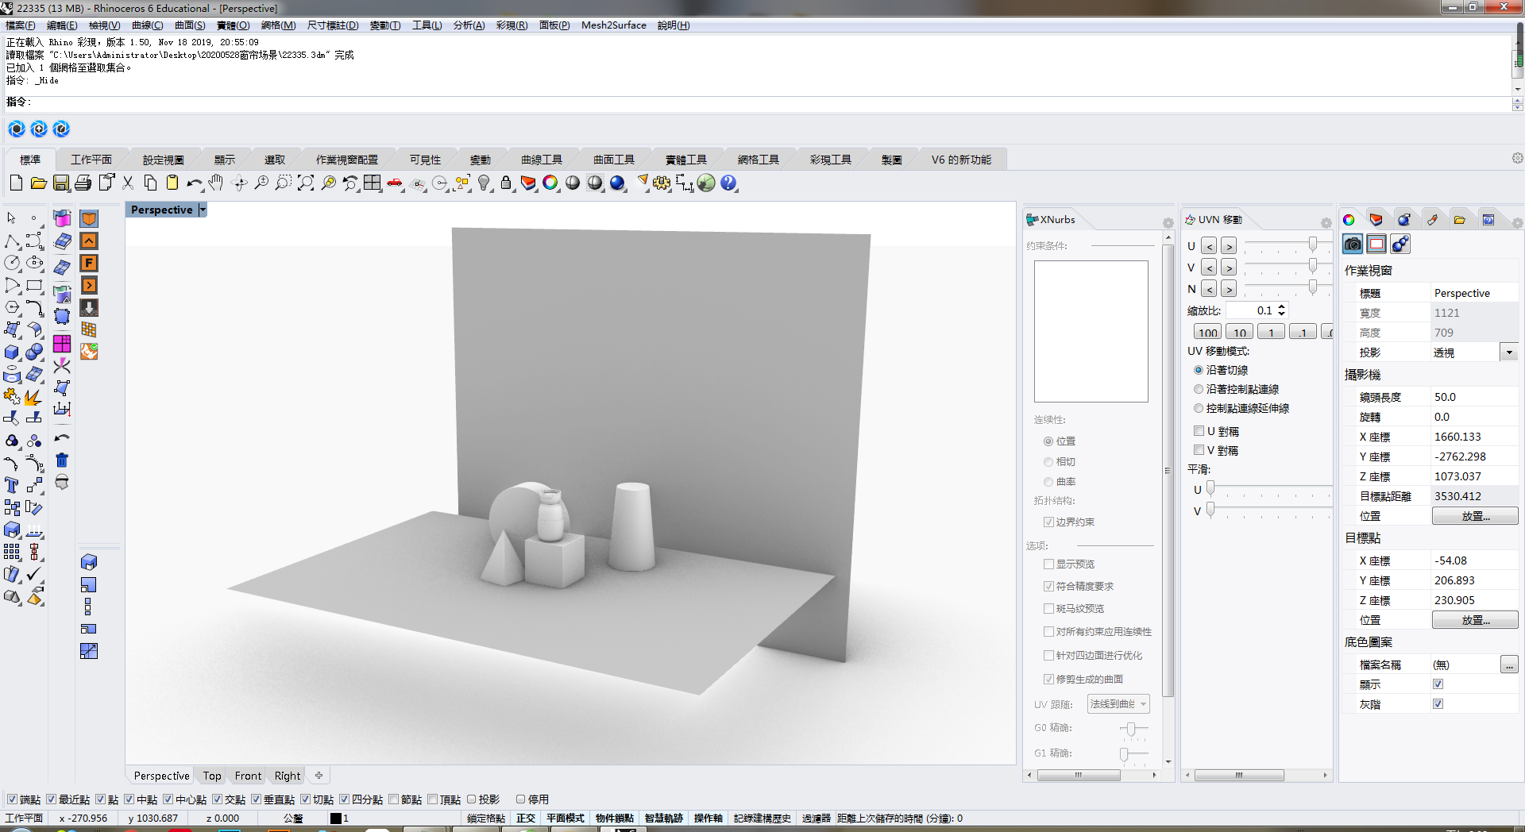This screenshot has width=1525, height=832.
Task: Open the Perspective viewport title dropdown
Action: click(201, 209)
